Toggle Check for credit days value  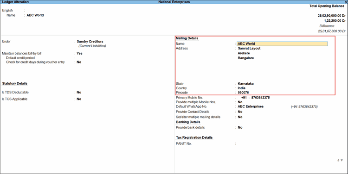(x=79, y=62)
